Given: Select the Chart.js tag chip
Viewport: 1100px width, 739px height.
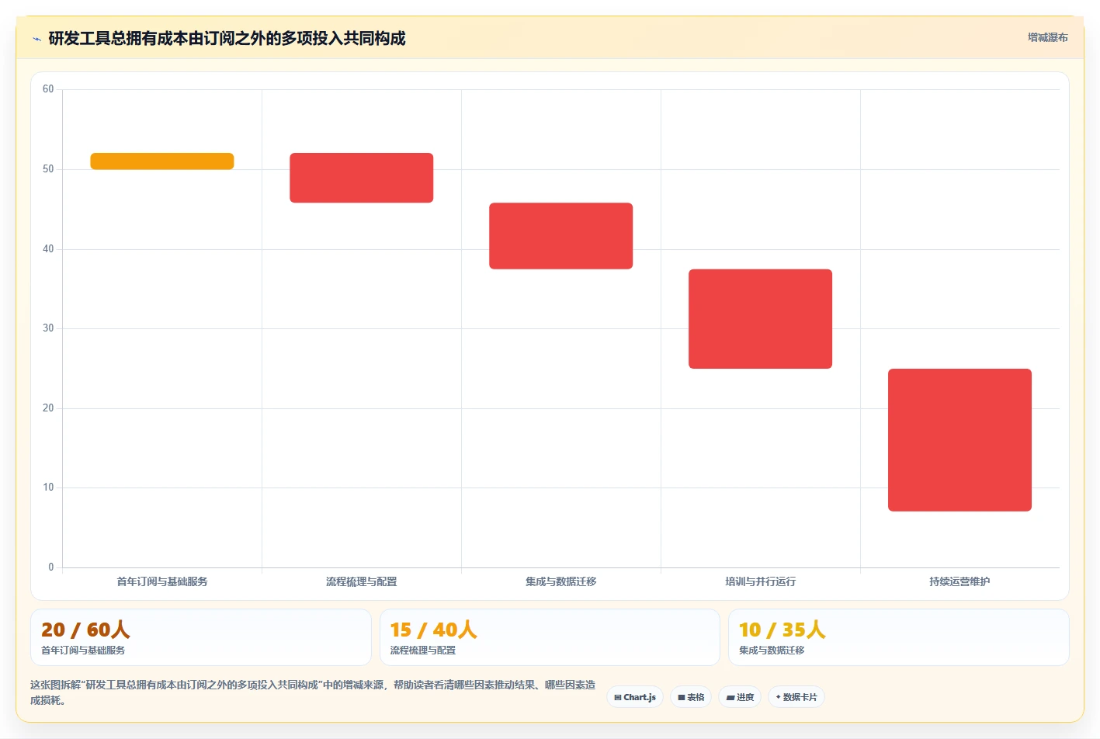Looking at the screenshot, I should pyautogui.click(x=635, y=697).
